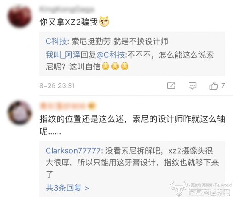Tap the share/repost icon on the first comment
Image resolution: width=233 pixels, height=197 pixels.
[171, 86]
